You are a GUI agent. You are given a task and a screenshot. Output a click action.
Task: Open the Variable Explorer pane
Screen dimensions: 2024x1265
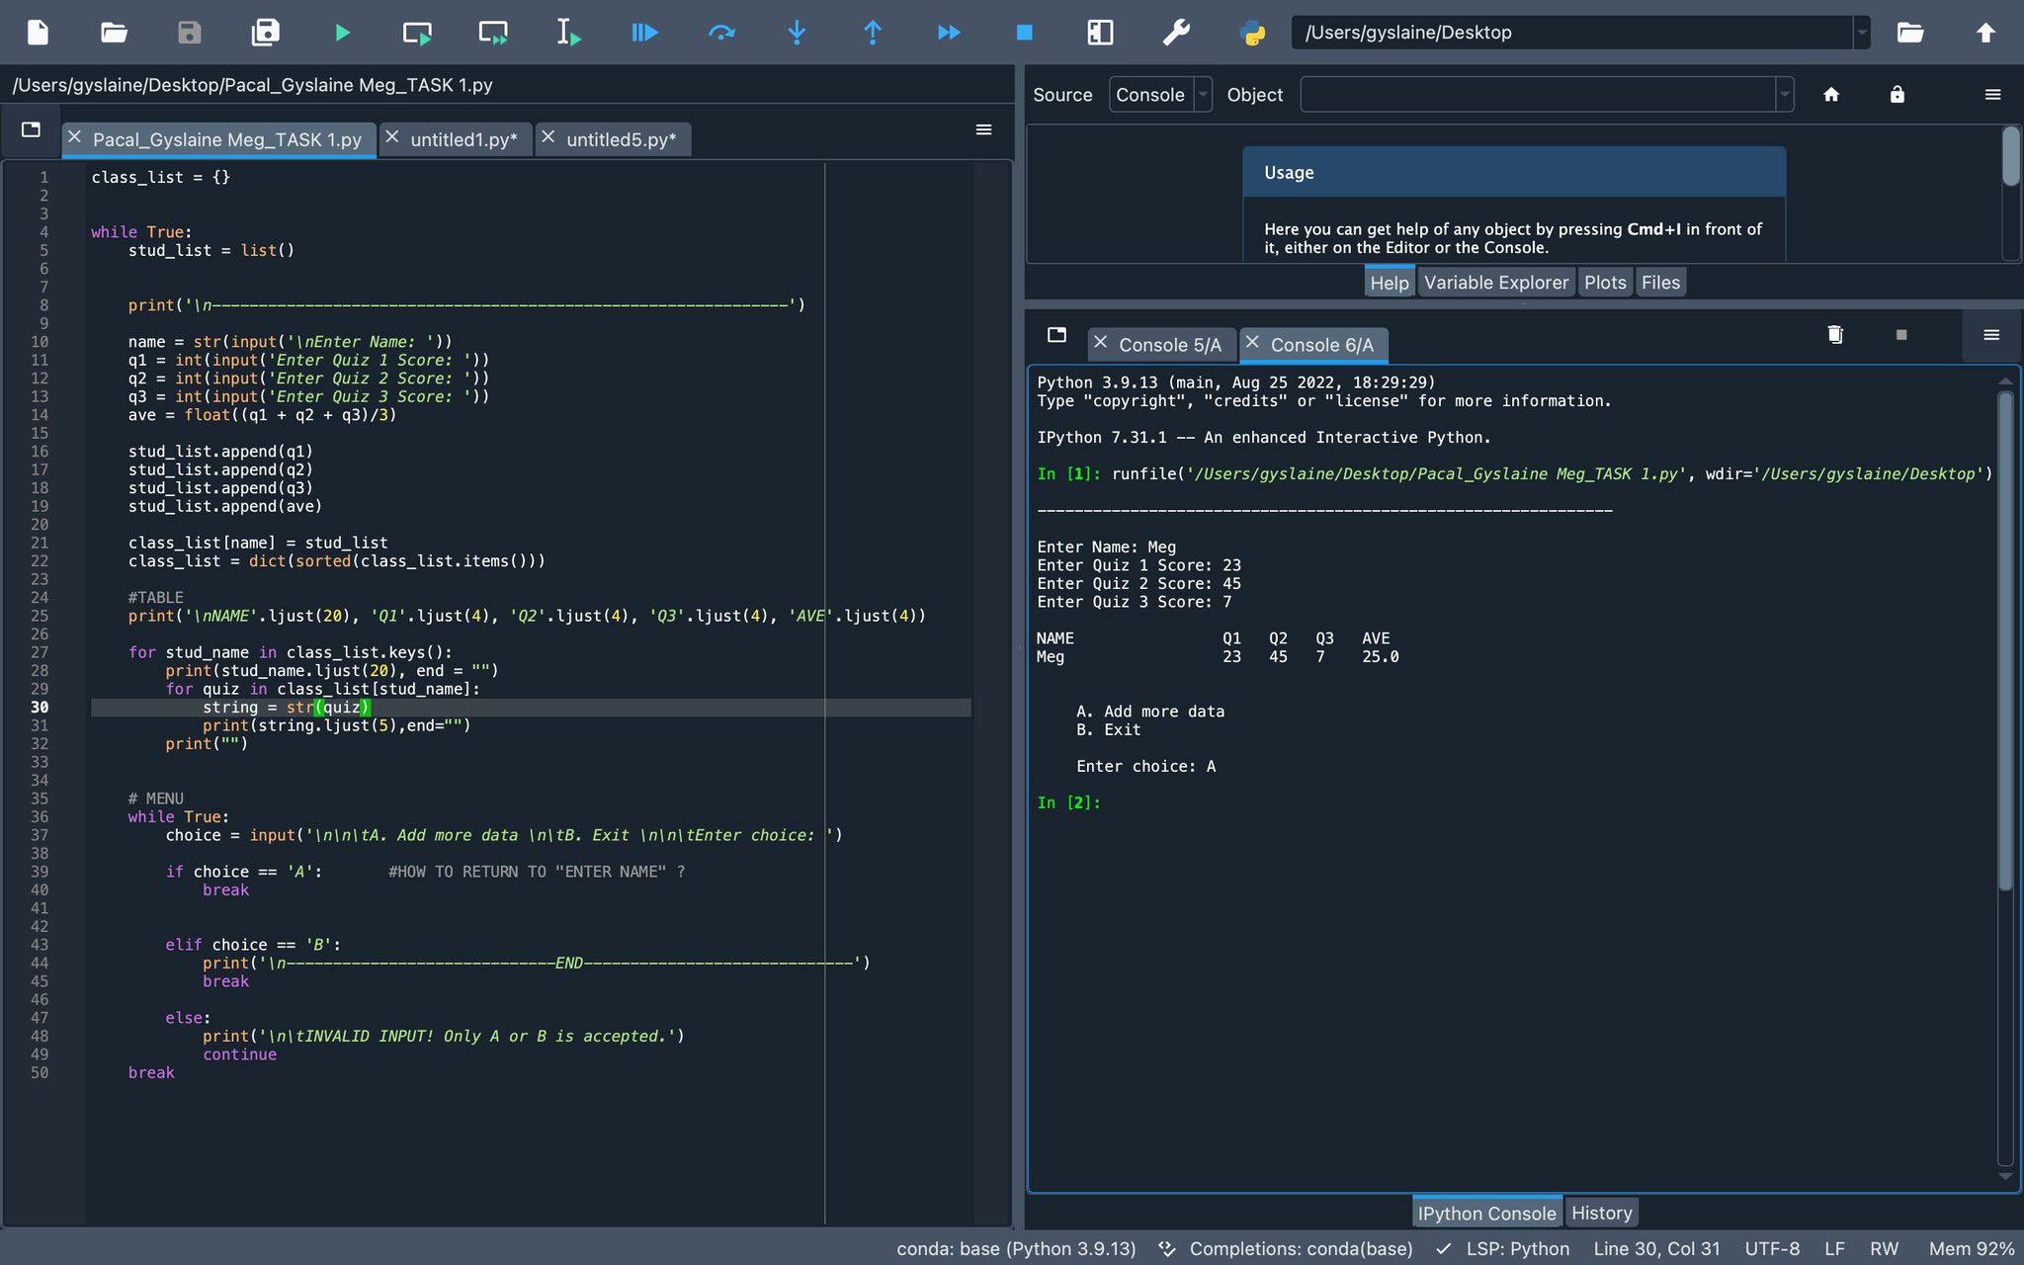[x=1495, y=283]
